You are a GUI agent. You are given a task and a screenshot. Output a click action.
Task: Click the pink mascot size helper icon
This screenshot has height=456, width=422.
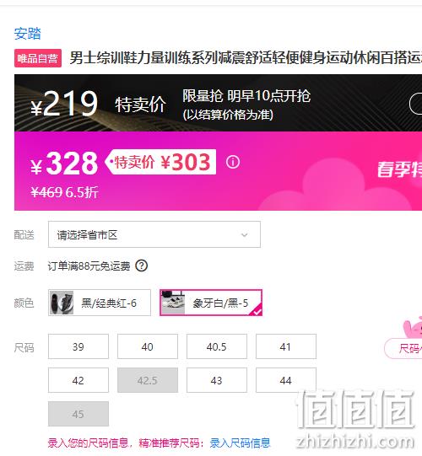pos(413,327)
